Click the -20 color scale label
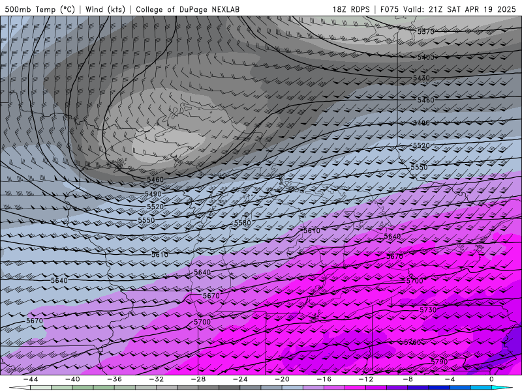The image size is (522, 391). click(x=282, y=379)
